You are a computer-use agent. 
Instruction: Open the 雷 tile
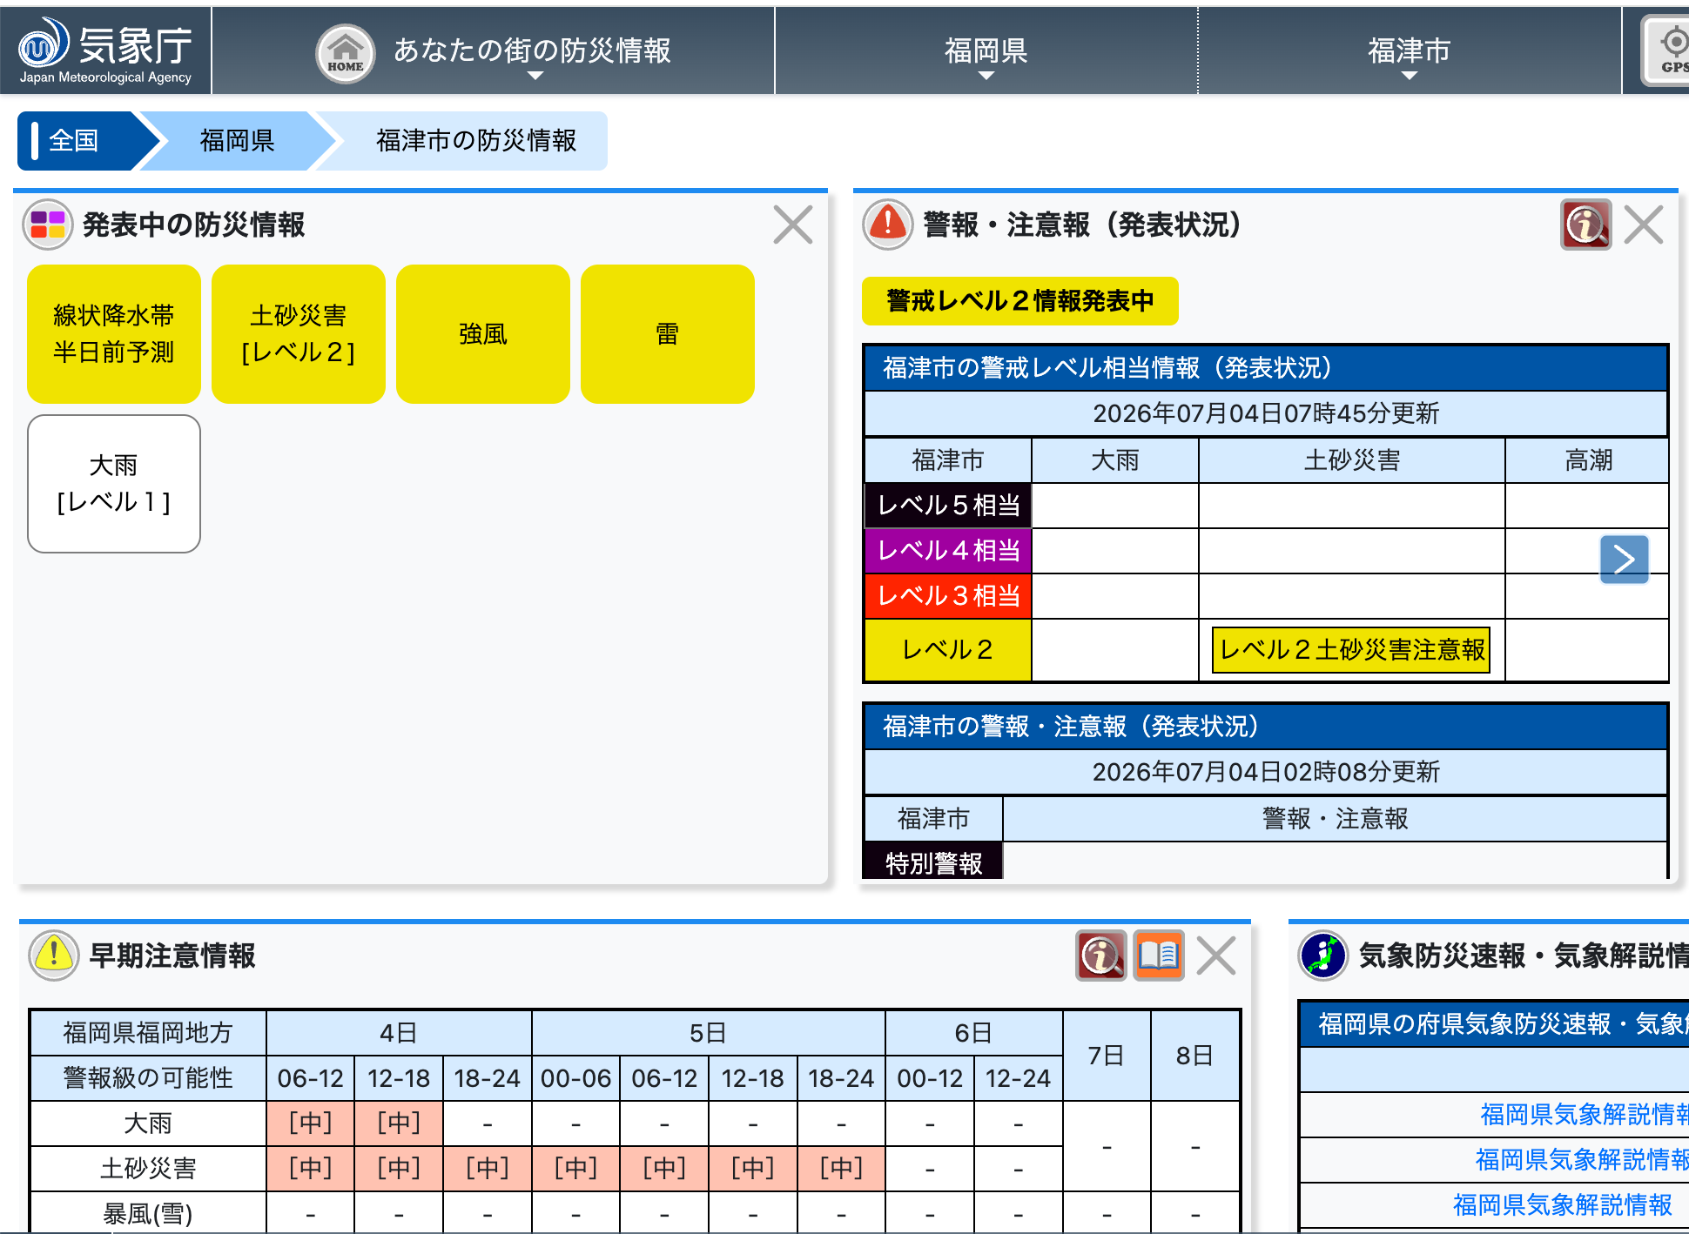click(668, 334)
